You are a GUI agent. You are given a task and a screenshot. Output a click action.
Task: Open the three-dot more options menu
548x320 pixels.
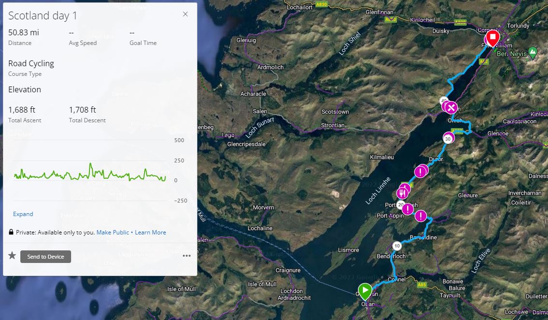tap(187, 256)
